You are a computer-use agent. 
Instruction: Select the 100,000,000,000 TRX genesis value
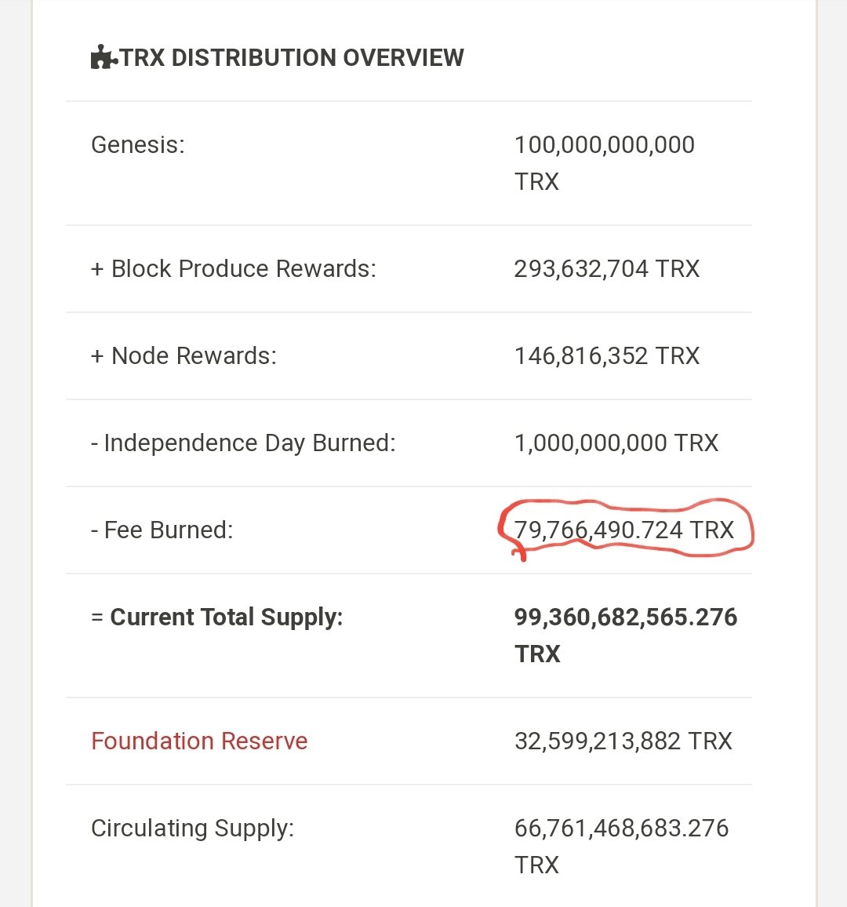604,145
